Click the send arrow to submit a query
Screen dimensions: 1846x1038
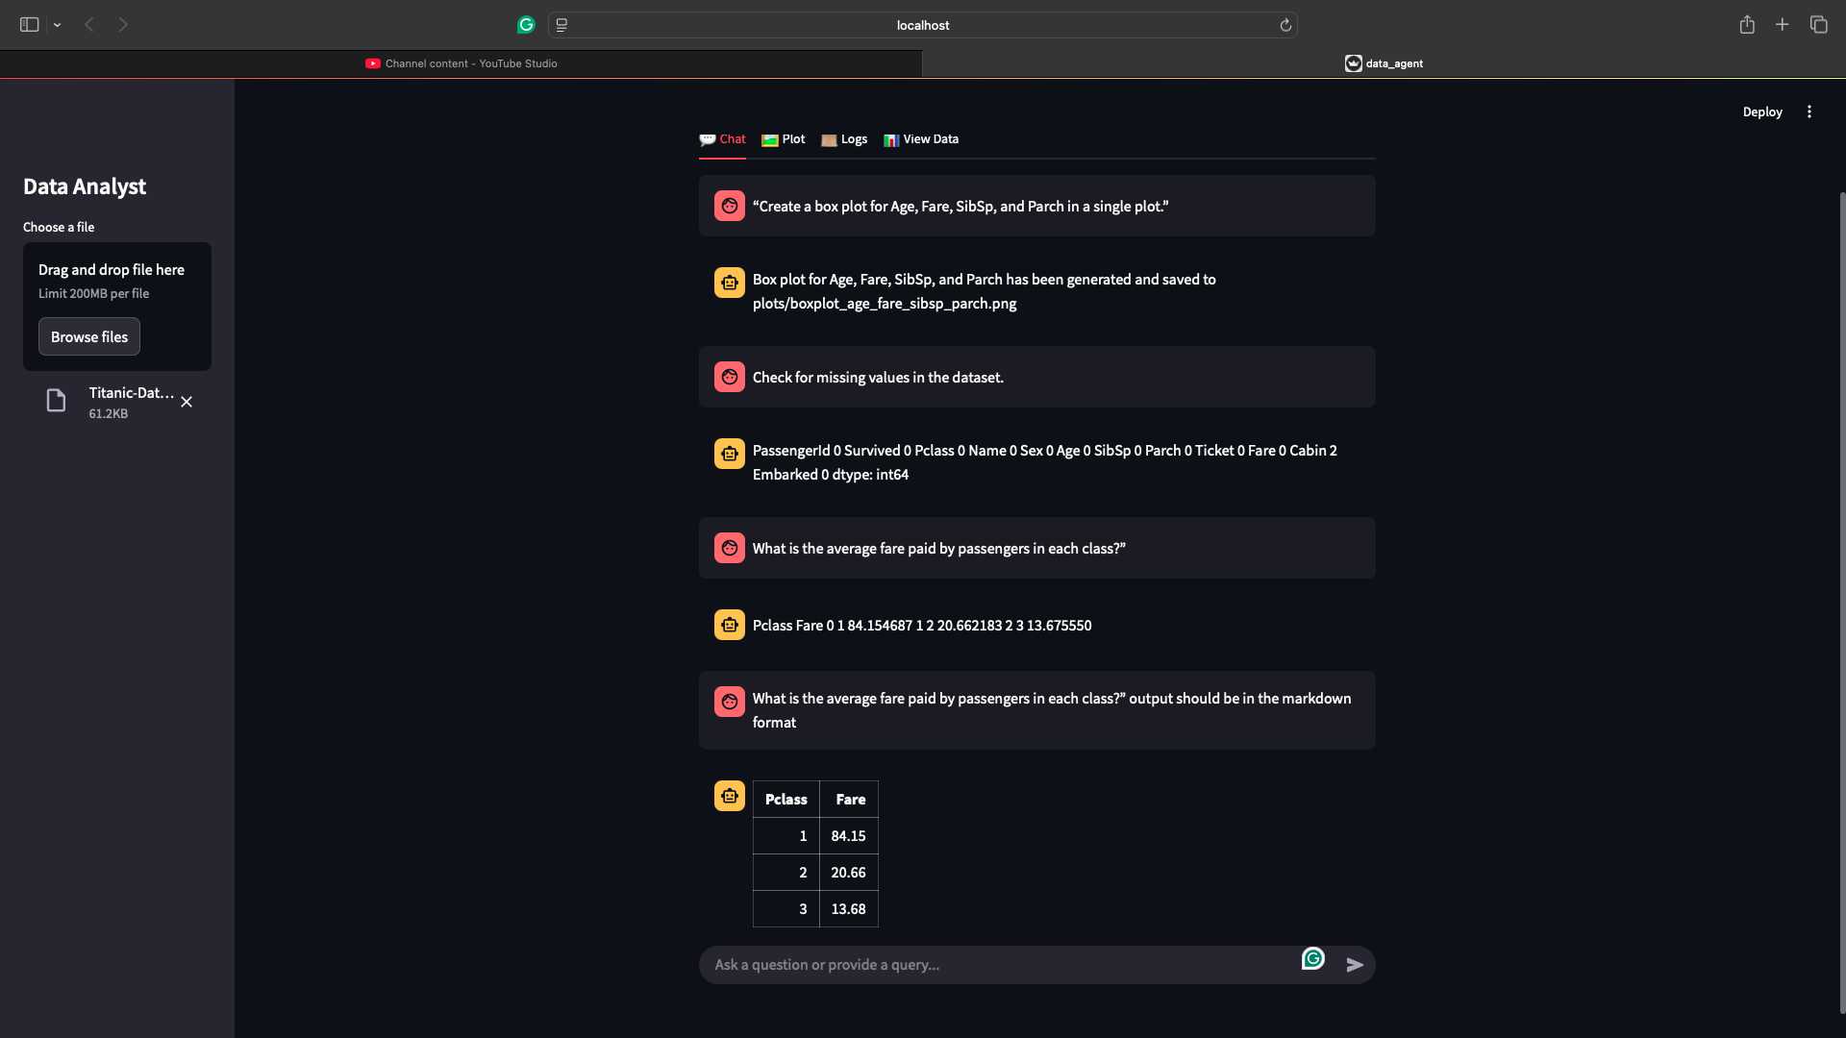(1355, 964)
